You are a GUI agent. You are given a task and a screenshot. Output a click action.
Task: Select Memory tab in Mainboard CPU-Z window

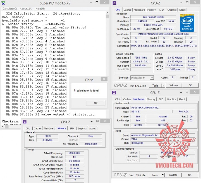click(151, 99)
